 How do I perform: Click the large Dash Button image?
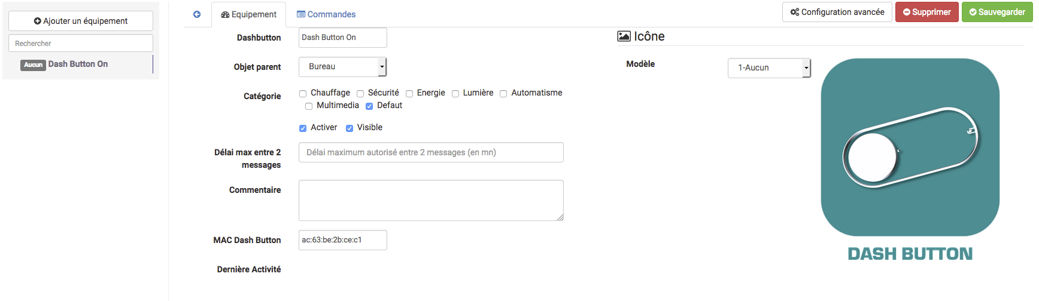910,159
